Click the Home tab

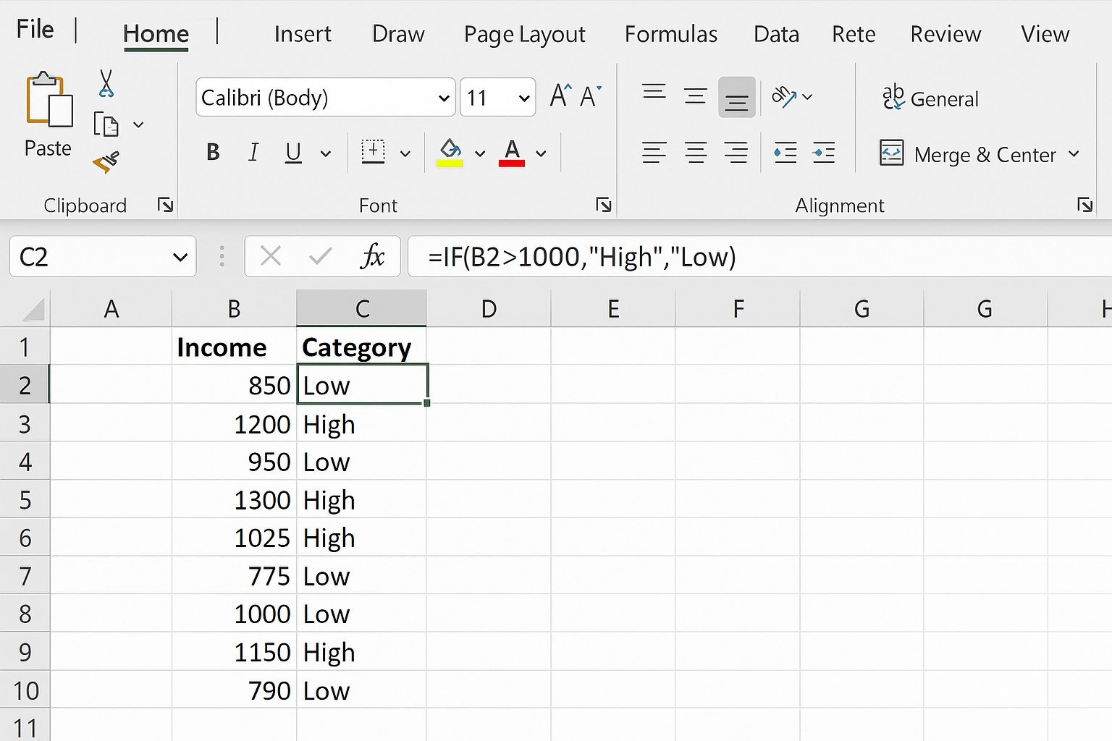point(156,34)
